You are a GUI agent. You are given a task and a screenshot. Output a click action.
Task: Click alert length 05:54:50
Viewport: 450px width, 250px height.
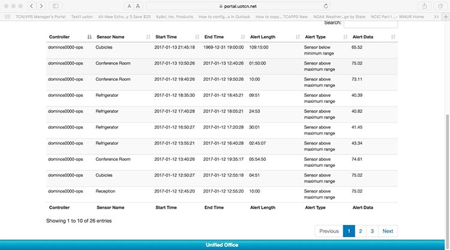click(x=257, y=159)
